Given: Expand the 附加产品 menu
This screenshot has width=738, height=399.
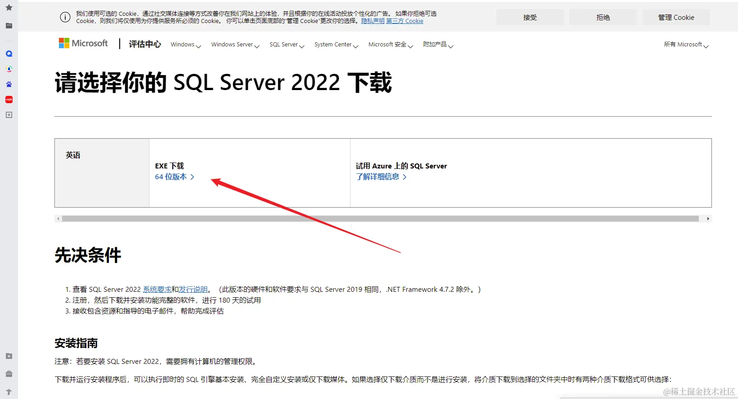Looking at the screenshot, I should [x=438, y=45].
